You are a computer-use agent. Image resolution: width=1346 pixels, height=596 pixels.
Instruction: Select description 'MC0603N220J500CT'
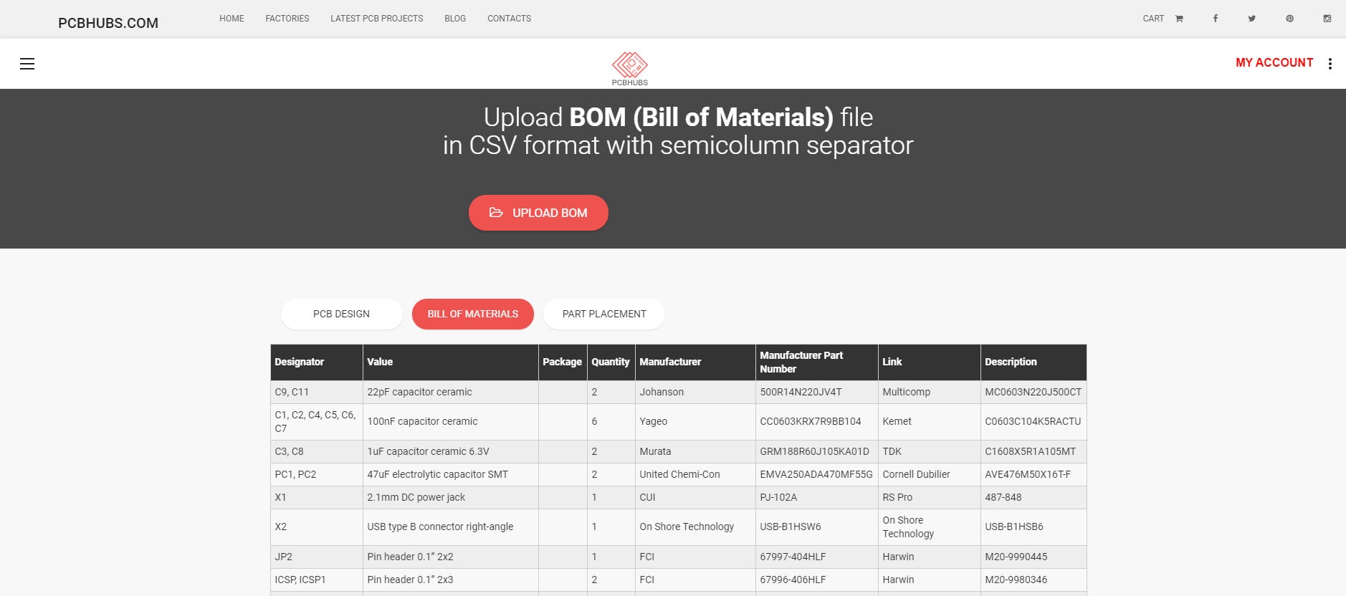[1034, 392]
